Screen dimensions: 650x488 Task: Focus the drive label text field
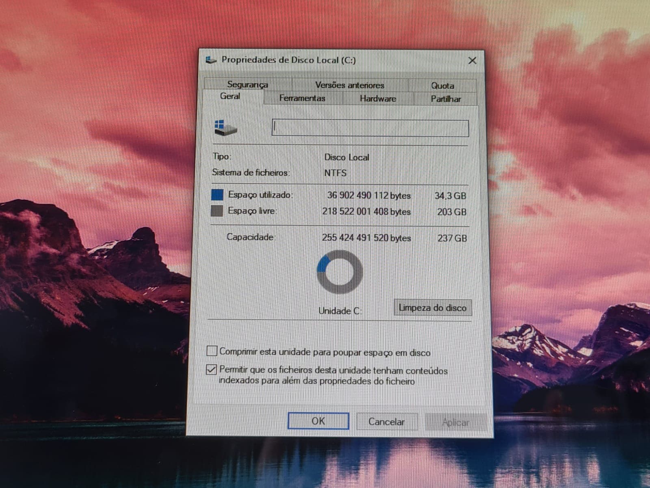point(370,128)
